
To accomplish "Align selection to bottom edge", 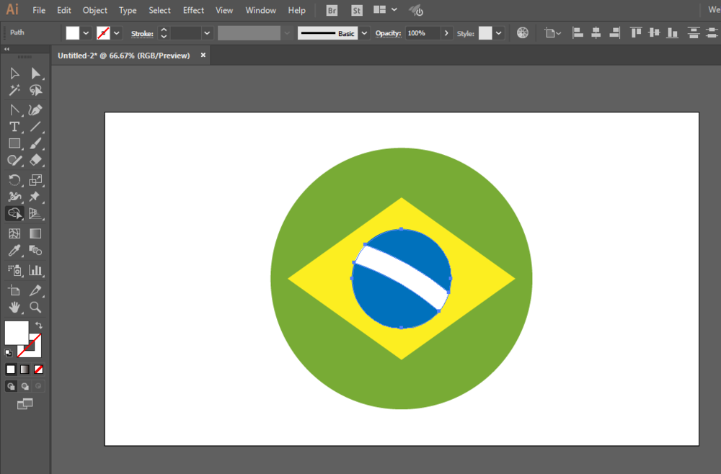I will 672,33.
